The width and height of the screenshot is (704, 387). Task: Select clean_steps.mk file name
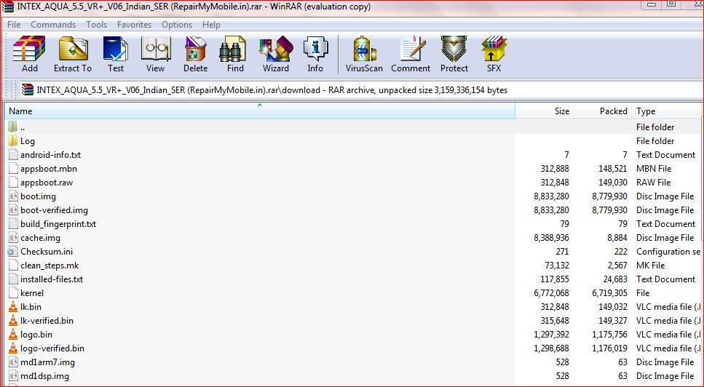[50, 266]
